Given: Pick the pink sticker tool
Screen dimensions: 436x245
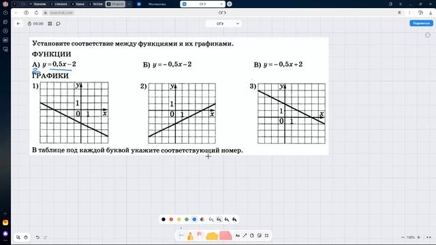Looking at the screenshot, I should pos(225,235).
